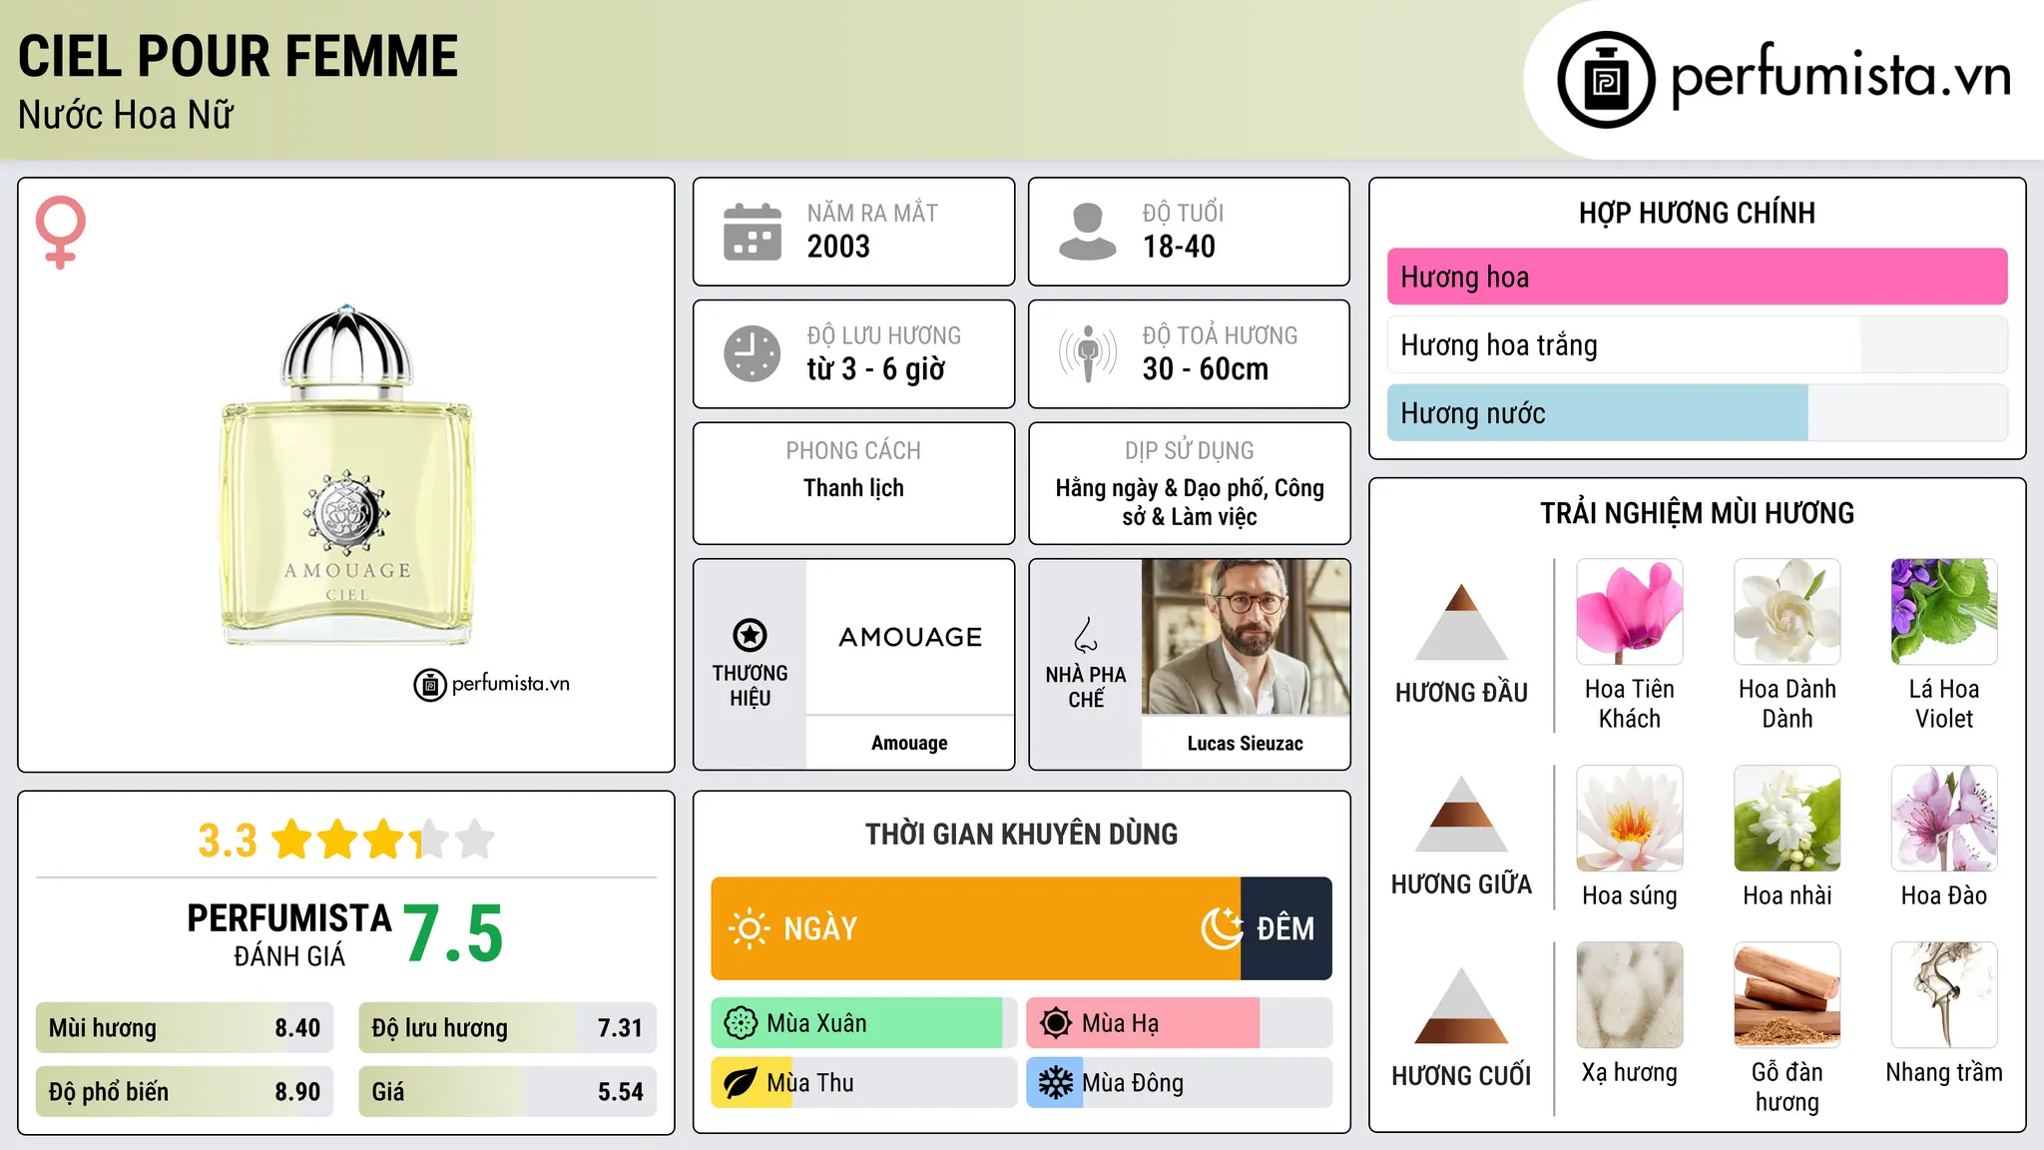
Task: Click the Lucas Sieuzac perfumer portrait
Action: click(1246, 637)
